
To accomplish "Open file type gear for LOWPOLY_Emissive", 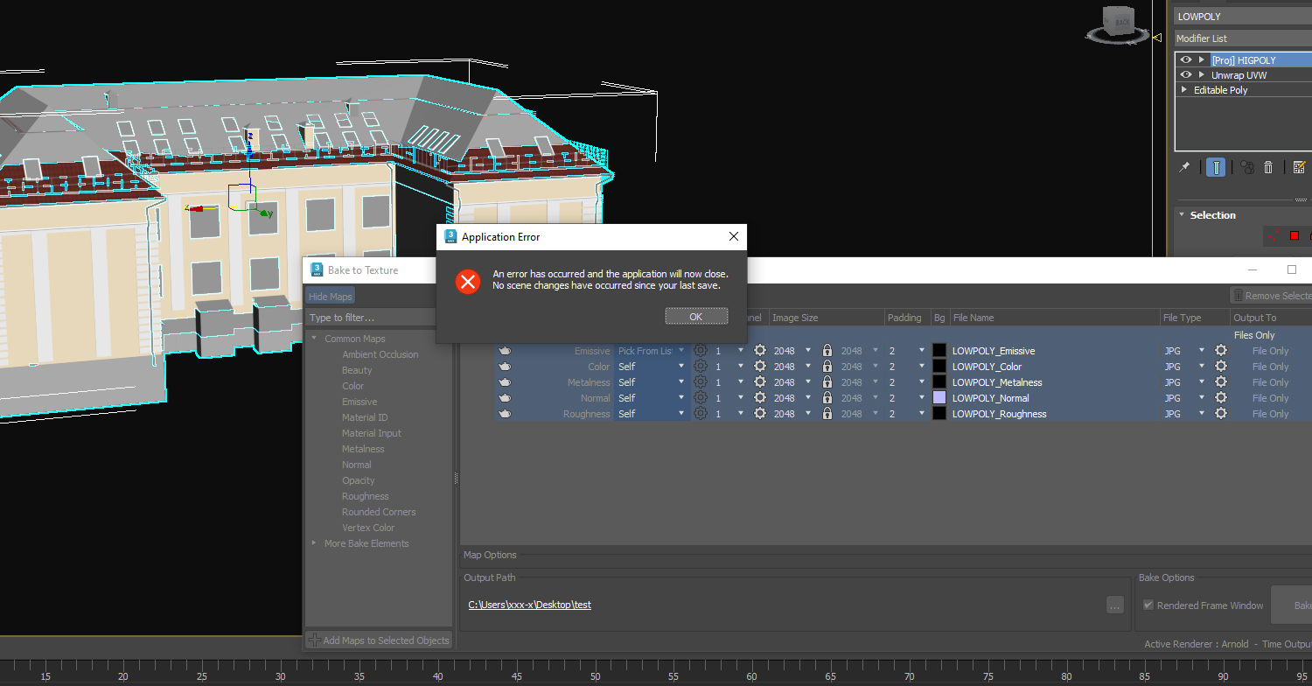I will tap(1221, 351).
